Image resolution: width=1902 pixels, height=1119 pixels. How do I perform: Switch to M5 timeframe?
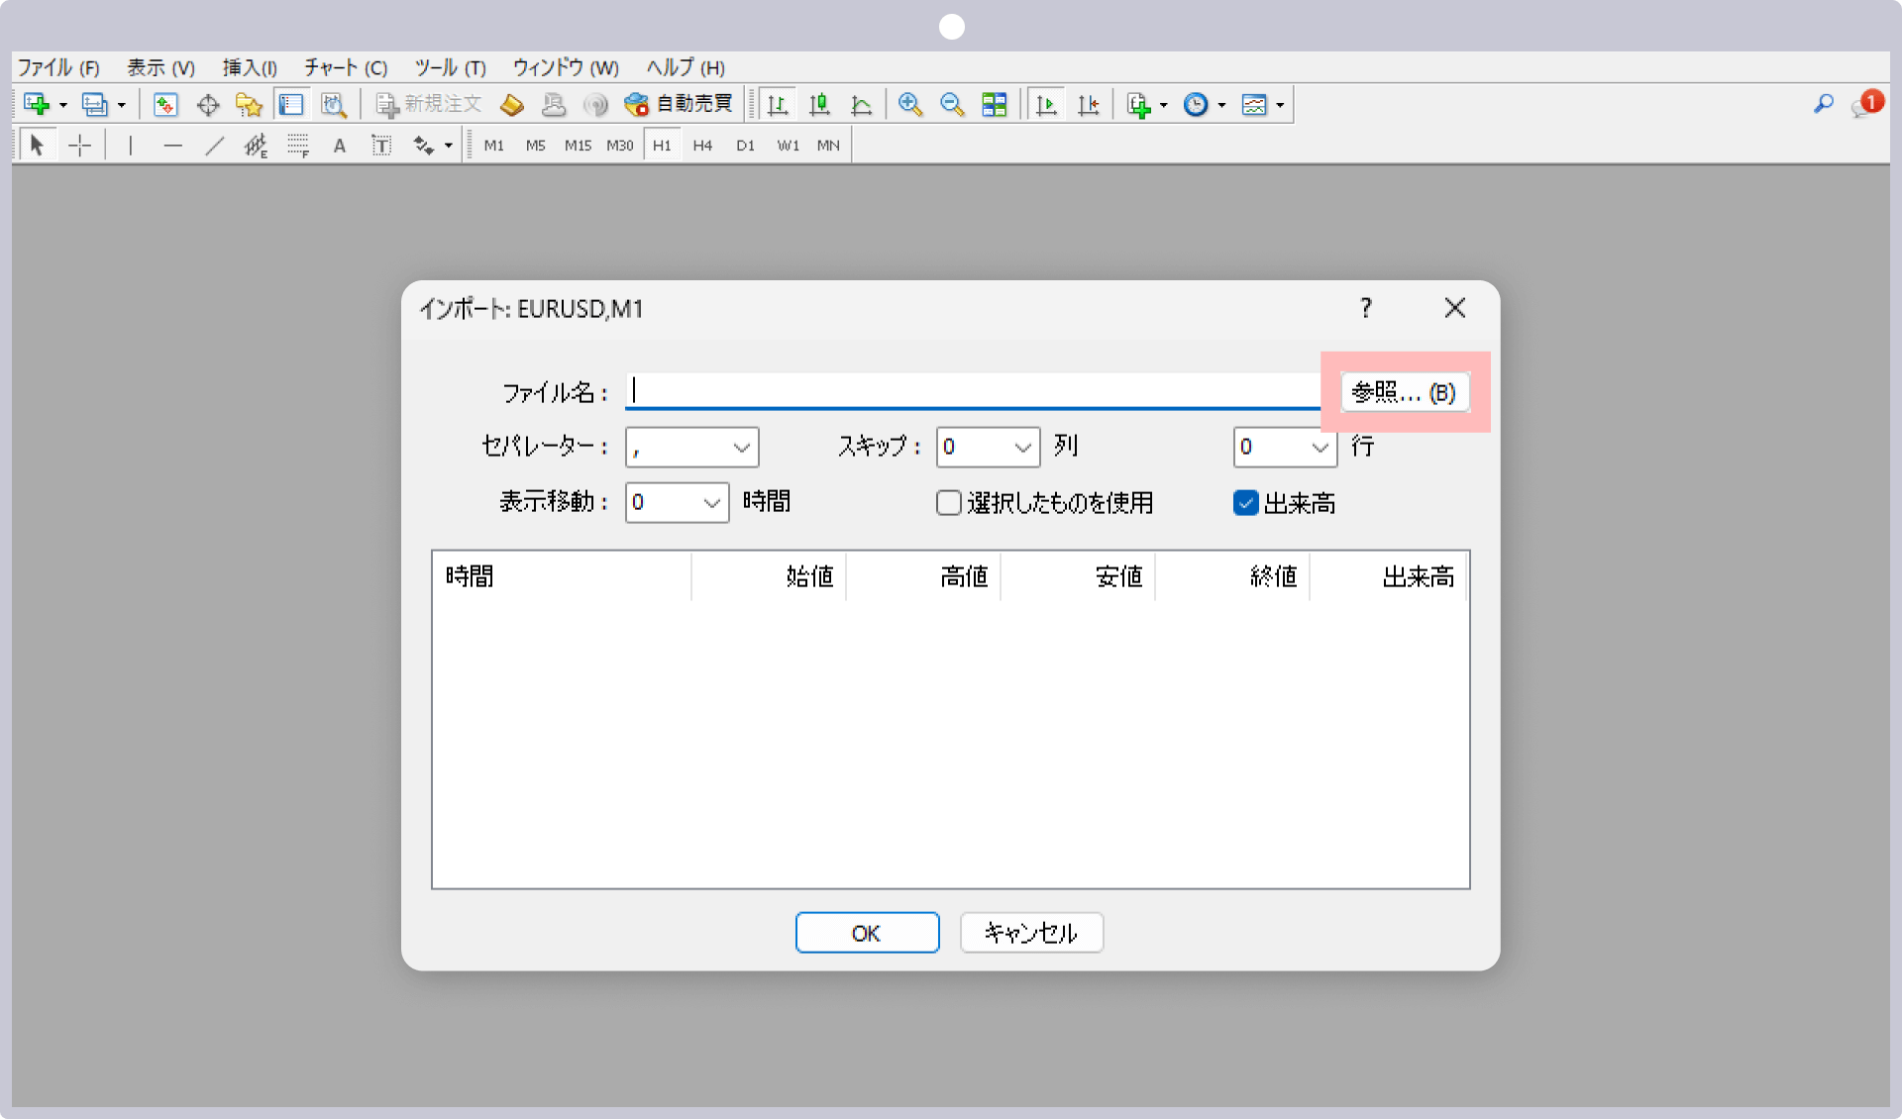pos(535,146)
